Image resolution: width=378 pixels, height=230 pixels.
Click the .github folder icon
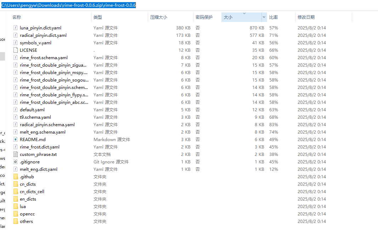[16, 176]
